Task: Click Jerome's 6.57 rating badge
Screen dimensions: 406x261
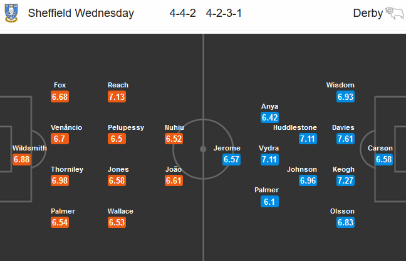Action: pos(232,160)
